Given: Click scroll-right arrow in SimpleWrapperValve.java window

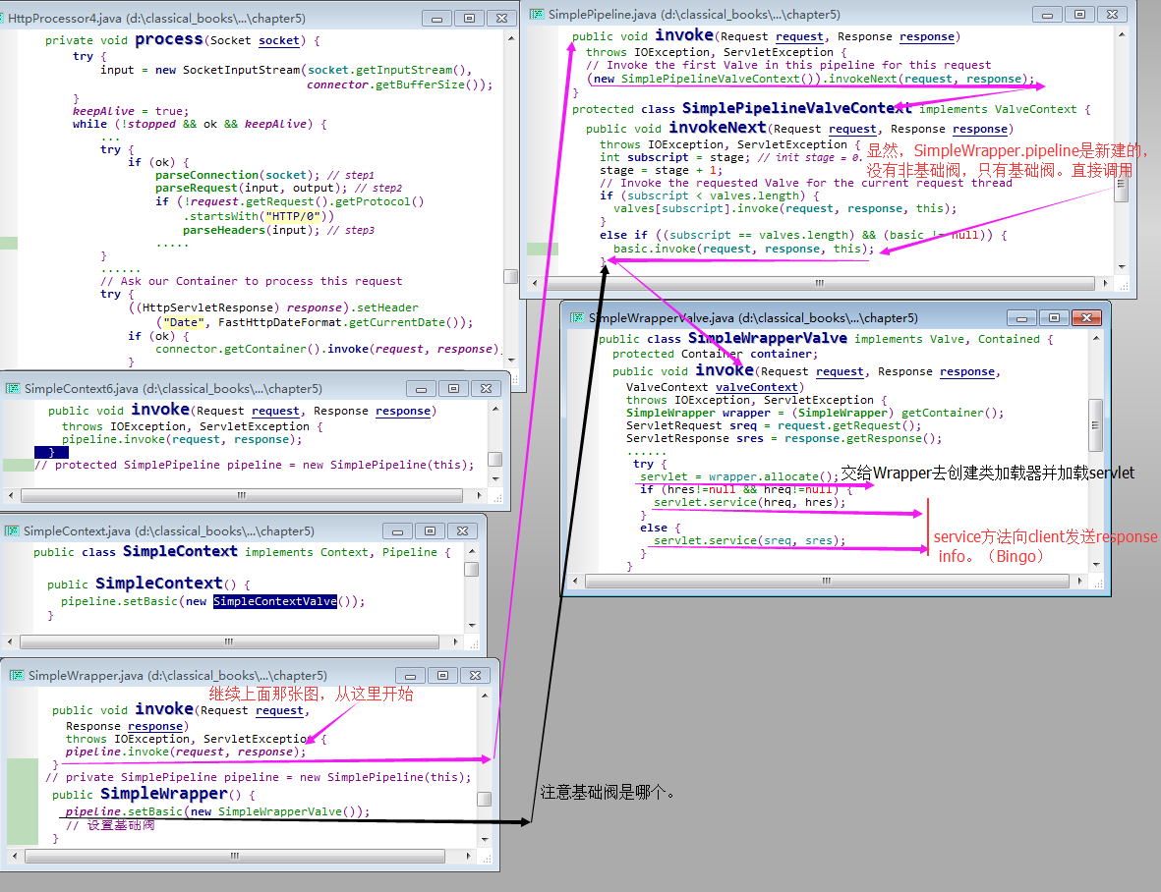Looking at the screenshot, I should pos(1078,582).
